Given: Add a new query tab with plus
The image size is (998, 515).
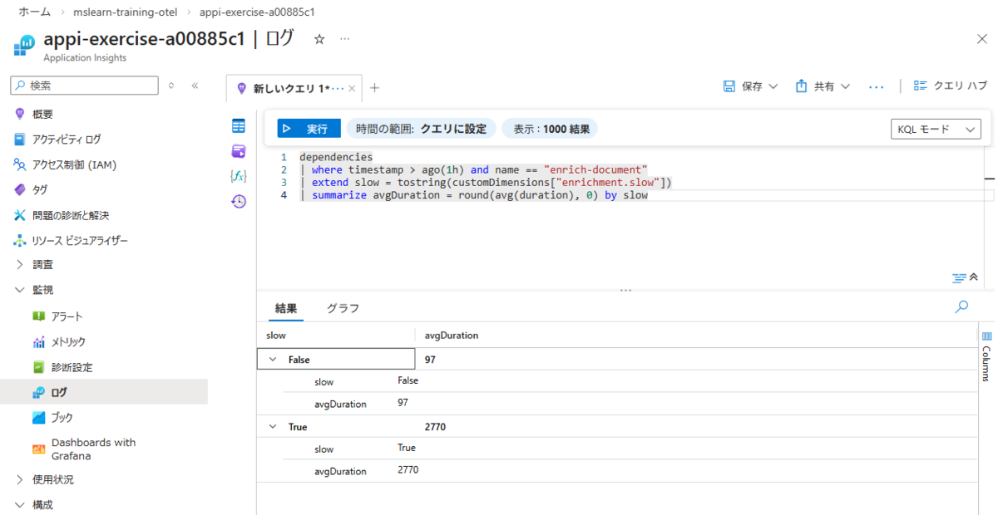Looking at the screenshot, I should click(374, 87).
